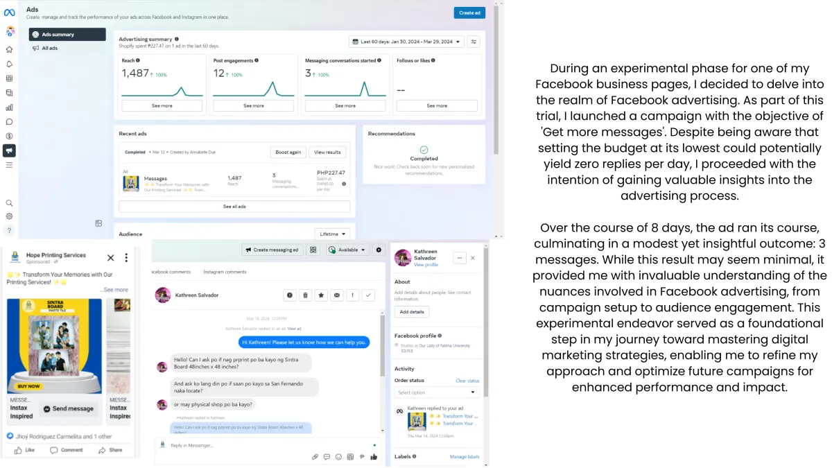The image size is (832, 468).
Task: Click Boost again button
Action: pyautogui.click(x=288, y=152)
